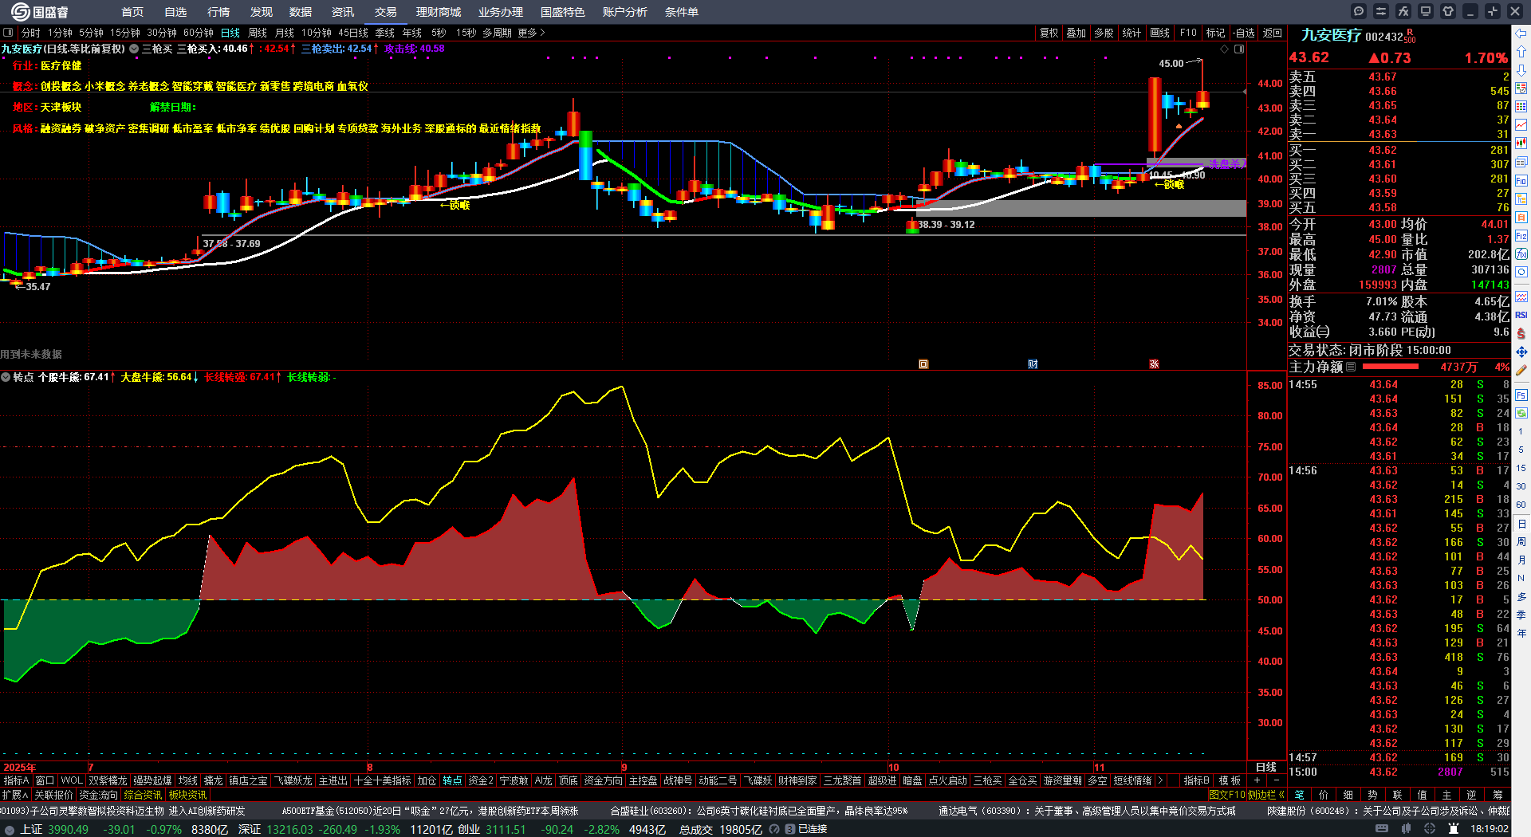
Task: Click the monitor display icon in title bar
Action: click(1426, 11)
